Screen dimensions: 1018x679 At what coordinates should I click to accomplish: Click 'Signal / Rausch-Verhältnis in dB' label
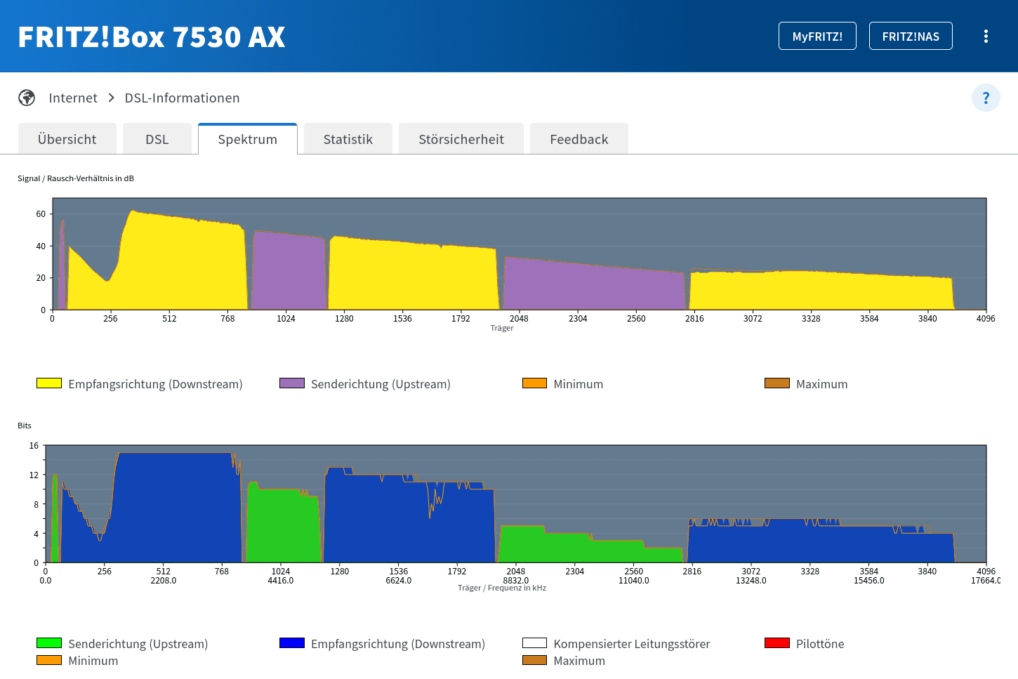[x=76, y=178]
